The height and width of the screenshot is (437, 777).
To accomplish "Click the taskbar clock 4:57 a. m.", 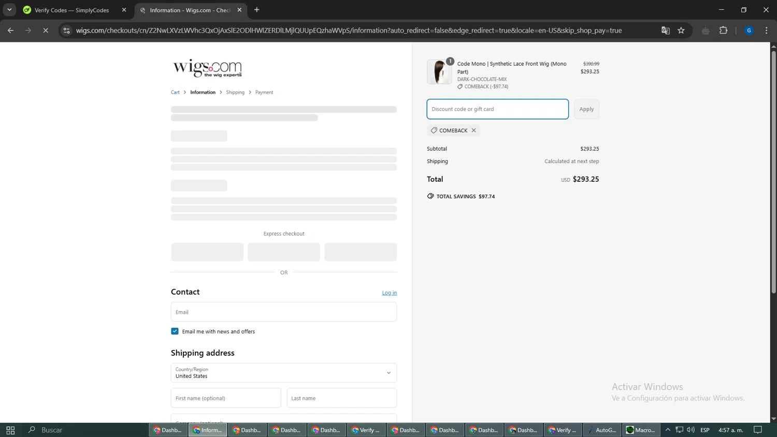I will 730,430.
